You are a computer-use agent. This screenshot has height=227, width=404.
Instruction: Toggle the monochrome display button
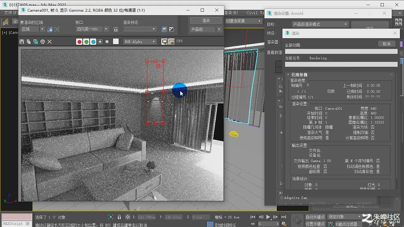[107, 42]
